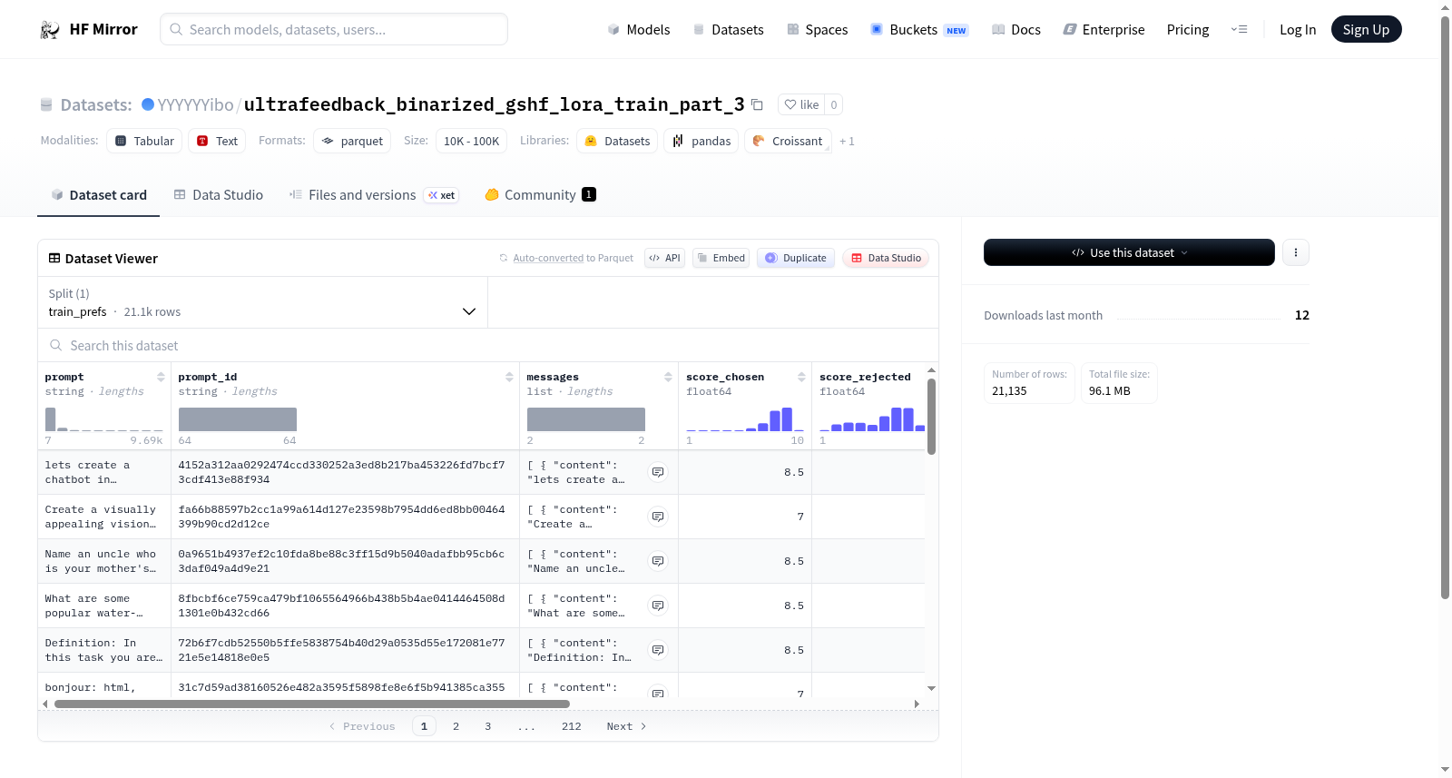Viewport: 1452px width, 778px height.
Task: Open the Auto-converted to Parquet link
Action: pos(573,259)
